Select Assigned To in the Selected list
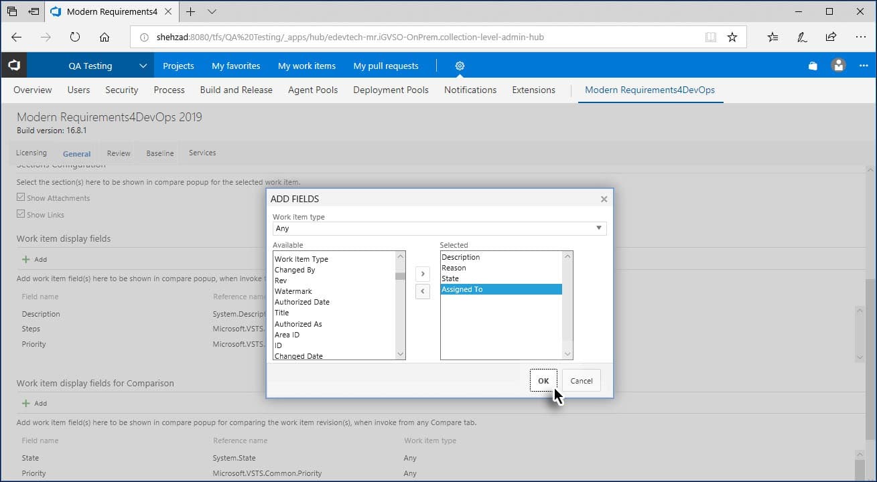This screenshot has height=482, width=877. coord(501,289)
